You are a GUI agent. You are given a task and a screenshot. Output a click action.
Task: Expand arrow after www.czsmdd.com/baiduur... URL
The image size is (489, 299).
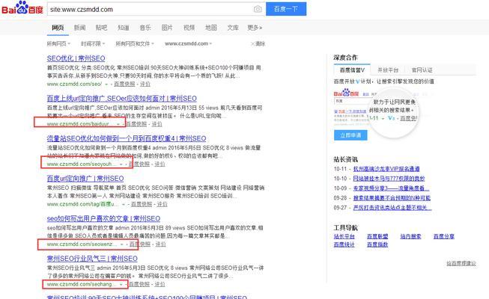pos(118,124)
